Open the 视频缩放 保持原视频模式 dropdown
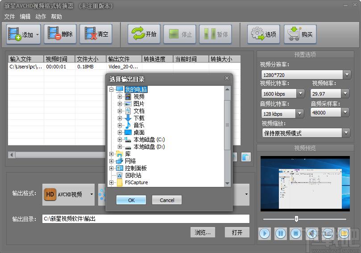 tap(346, 133)
